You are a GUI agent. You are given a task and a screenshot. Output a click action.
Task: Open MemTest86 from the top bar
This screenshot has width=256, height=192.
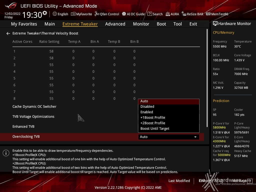point(220,14)
